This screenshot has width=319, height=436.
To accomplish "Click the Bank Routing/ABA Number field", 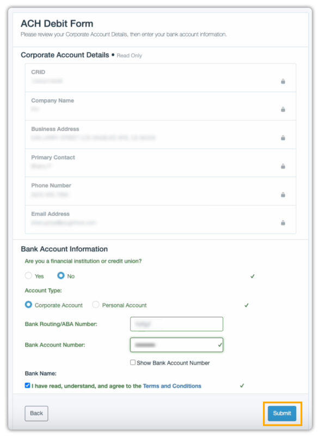I will (176, 323).
